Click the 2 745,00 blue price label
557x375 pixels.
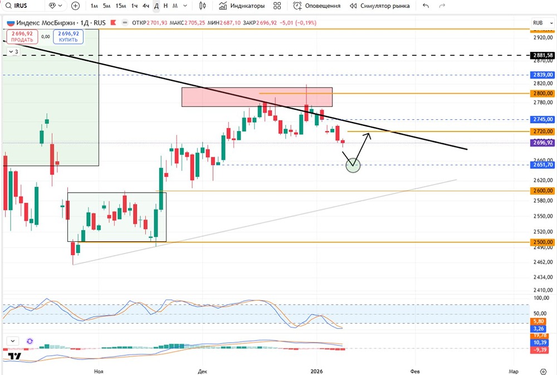[x=543, y=119]
